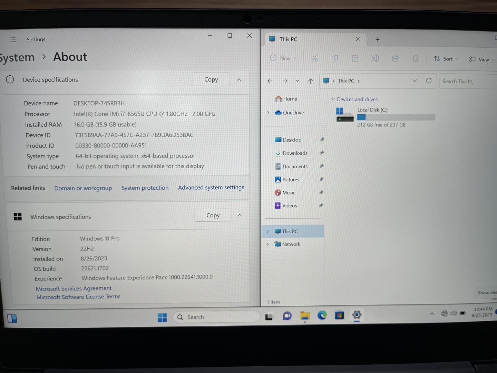Open the Windows Start menu

pyautogui.click(x=162, y=317)
